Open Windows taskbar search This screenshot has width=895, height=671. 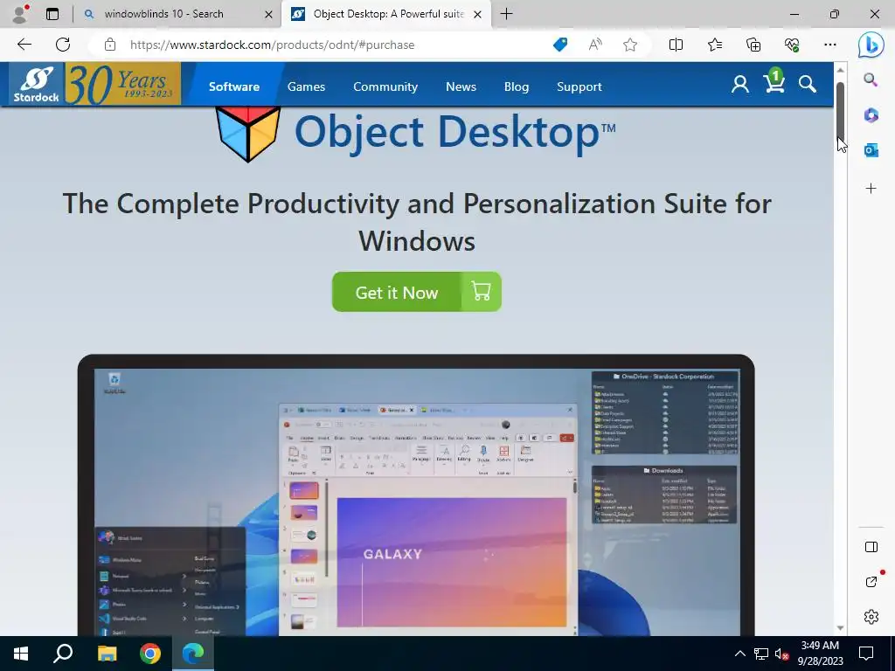click(x=63, y=654)
